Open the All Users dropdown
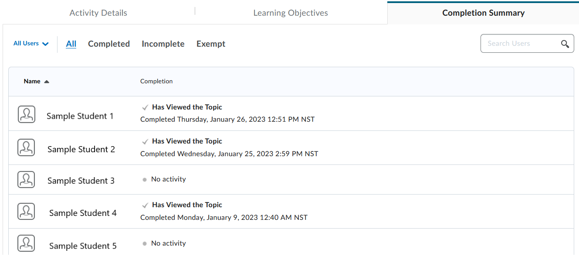Screen dimensions: 579x260 pos(26,43)
